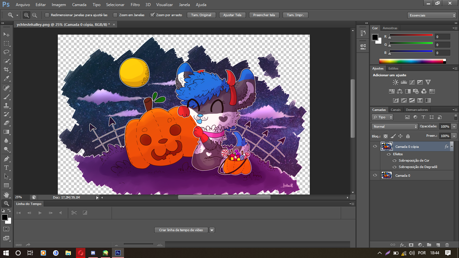Select the Lasso tool
459x258 pixels.
pos(6,52)
